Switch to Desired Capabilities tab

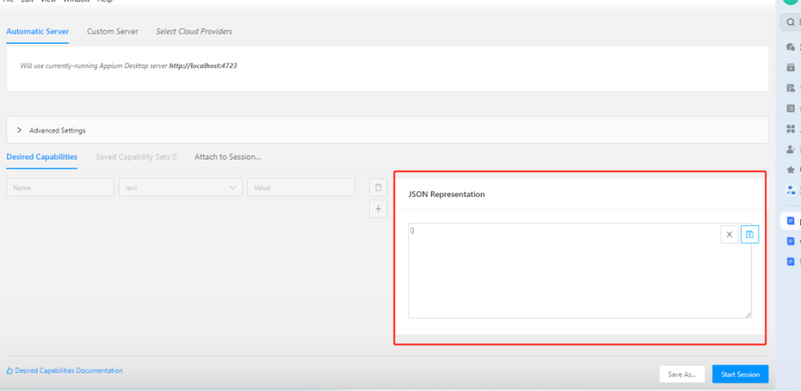[42, 157]
